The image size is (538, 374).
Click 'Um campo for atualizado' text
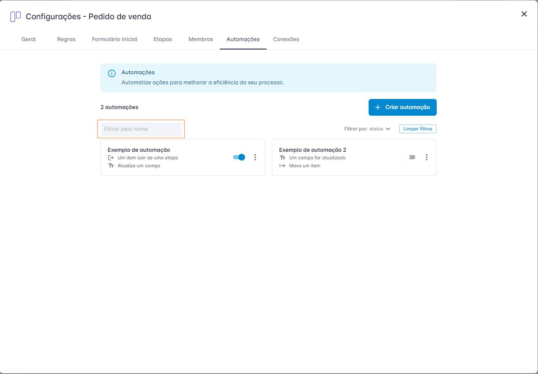coord(317,158)
